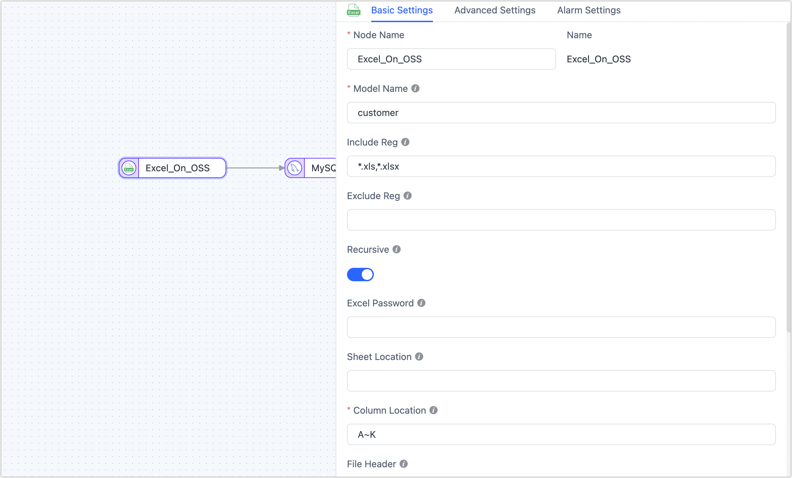Click the Node Name input containing Excel_On_OSS
Image resolution: width=792 pixels, height=478 pixels.
click(451, 59)
